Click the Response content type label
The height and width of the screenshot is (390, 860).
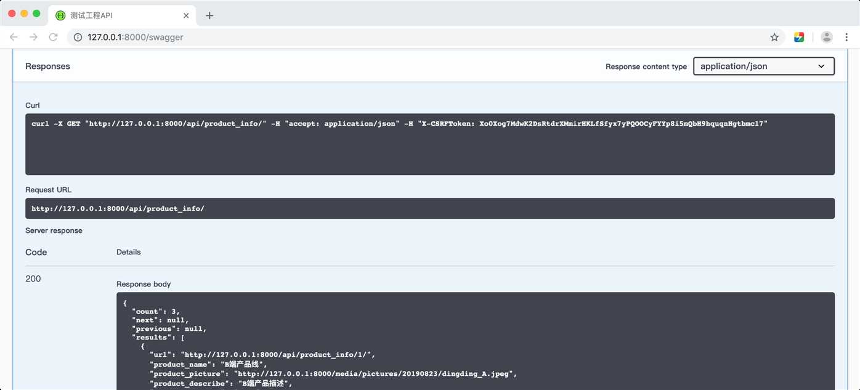tap(646, 67)
